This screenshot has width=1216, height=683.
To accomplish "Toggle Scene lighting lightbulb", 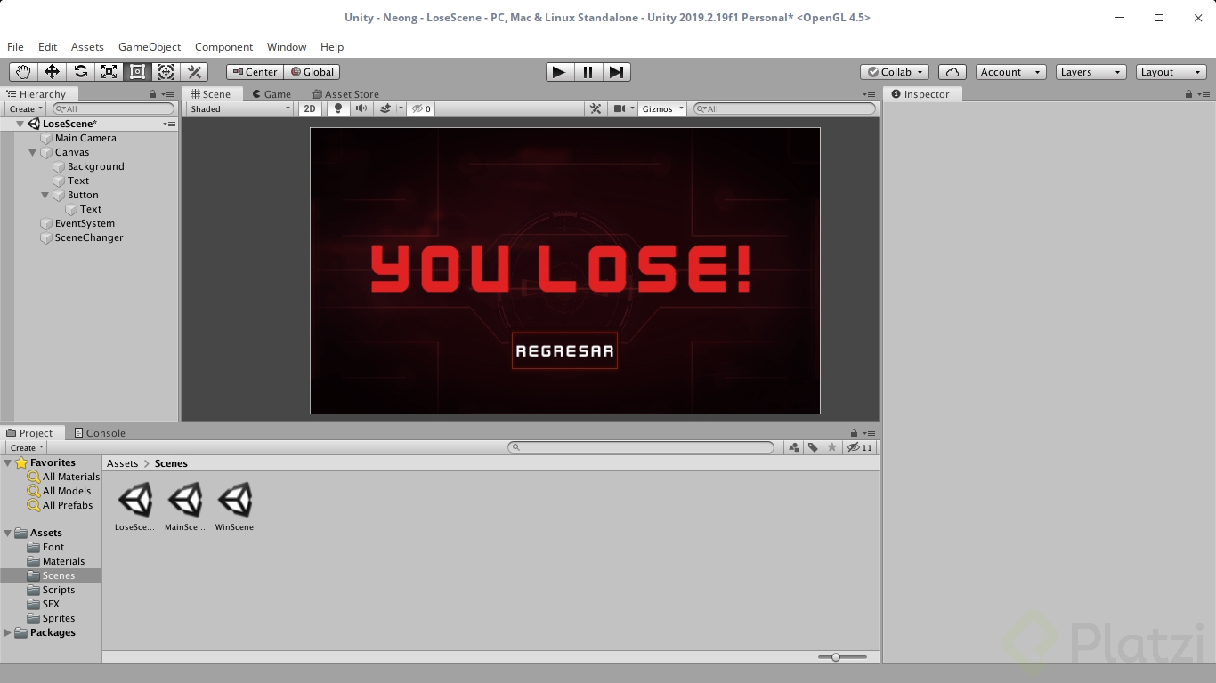I will click(338, 108).
